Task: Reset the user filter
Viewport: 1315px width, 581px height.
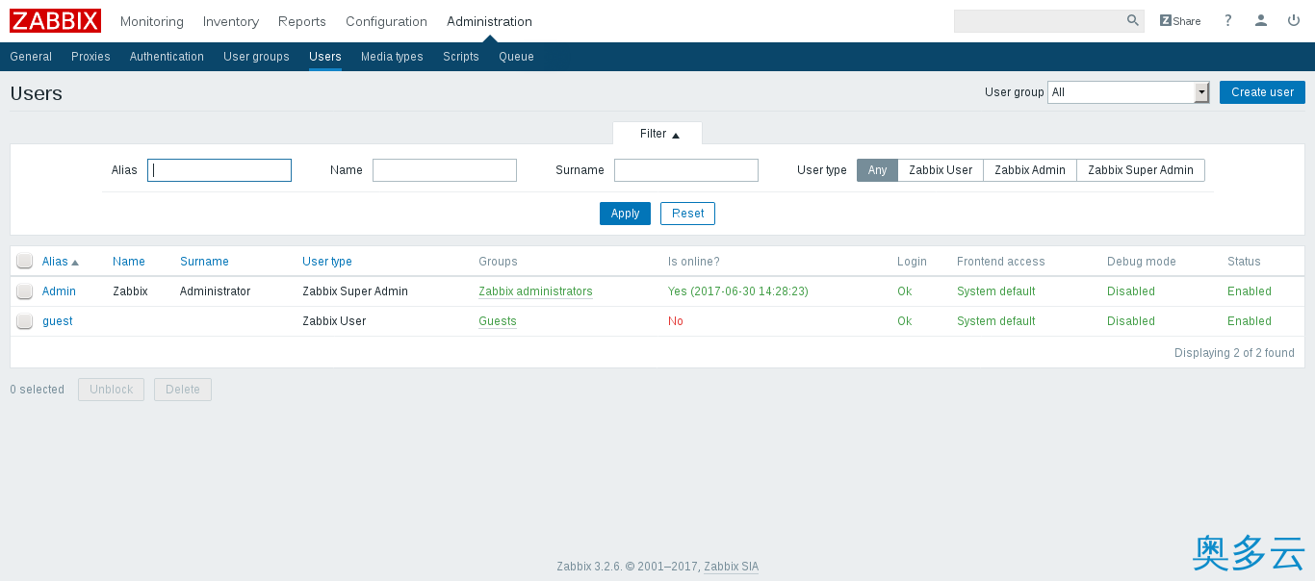Action: (x=687, y=214)
